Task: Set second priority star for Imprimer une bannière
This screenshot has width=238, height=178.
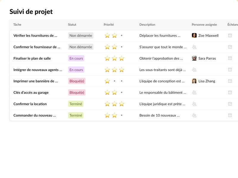Action: (x=115, y=81)
